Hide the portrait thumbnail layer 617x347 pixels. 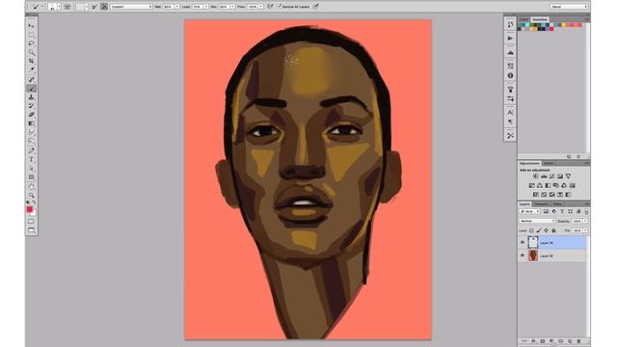(x=523, y=255)
